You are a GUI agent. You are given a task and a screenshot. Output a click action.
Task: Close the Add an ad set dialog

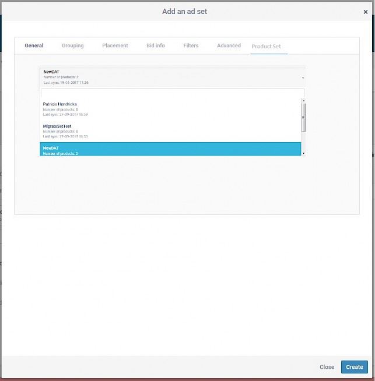click(x=365, y=12)
